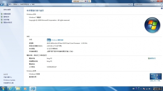Click the WORKGROUP workgroup value

(x=52, y=67)
